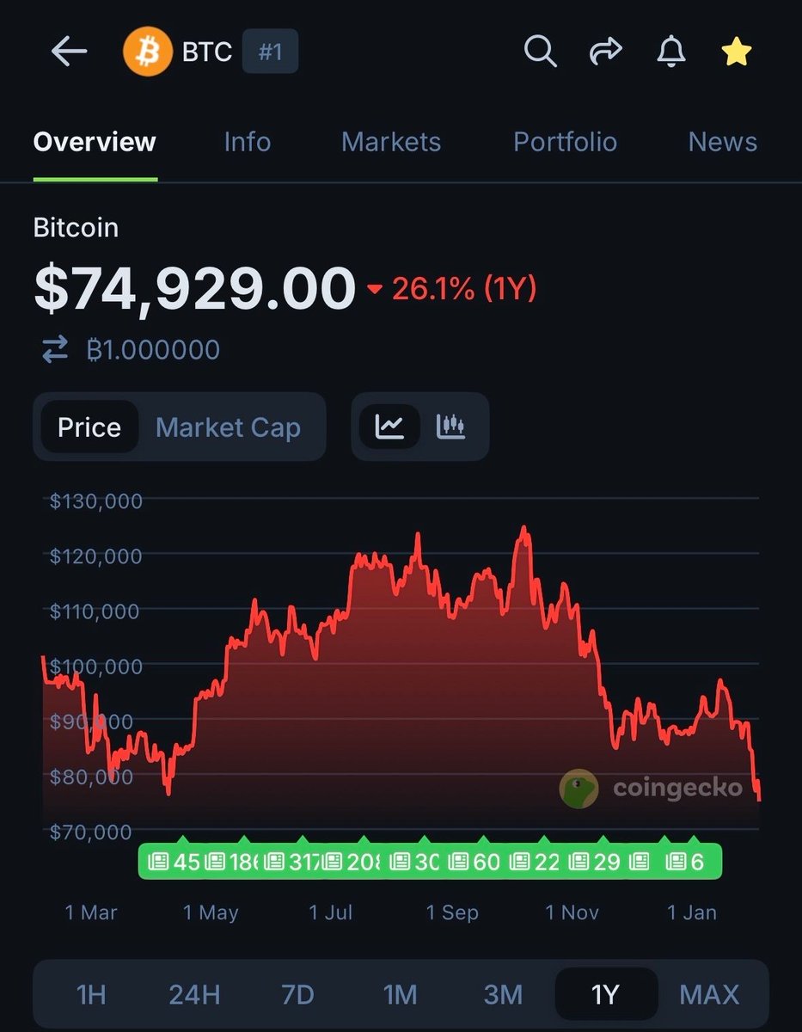The image size is (802, 1032).
Task: Select the 1Y time range
Action: pyautogui.click(x=605, y=995)
